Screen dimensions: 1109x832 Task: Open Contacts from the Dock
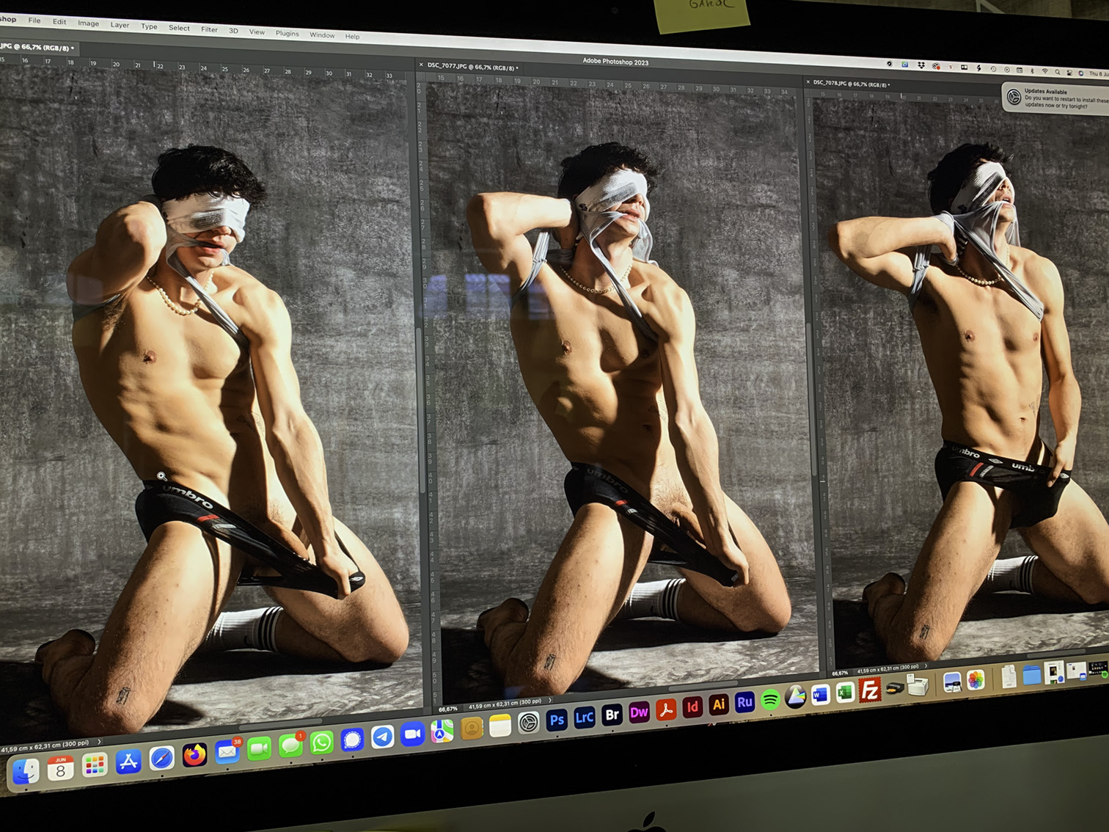point(472,728)
